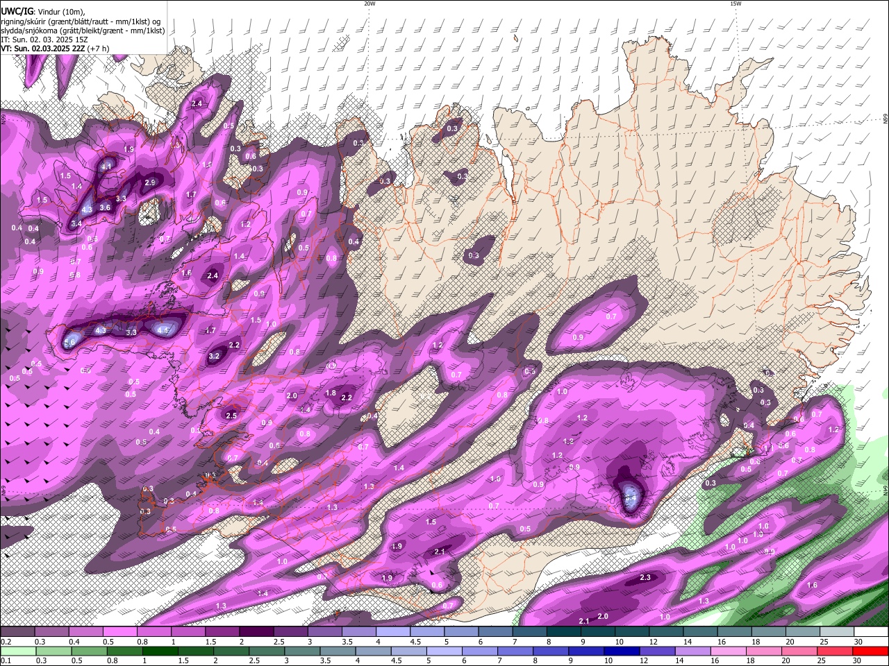Image resolution: width=889 pixels, height=666 pixels.
Task: Click the '3.6' precipitation value on the map
Action: [105, 207]
